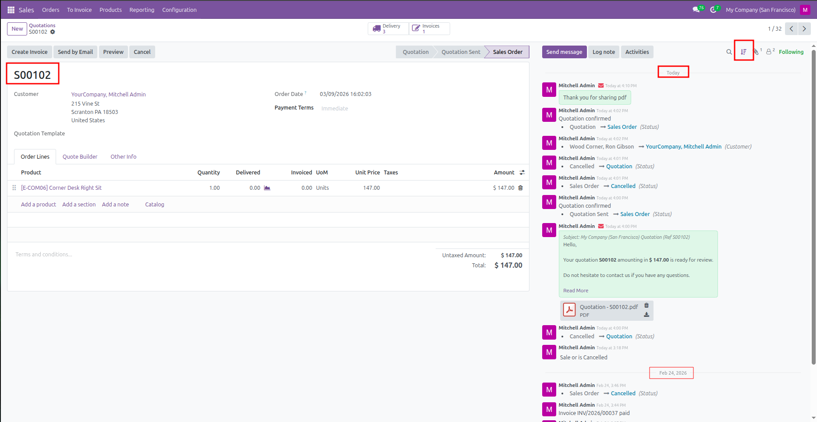The image size is (817, 422).
Task: Open the Reporting menu
Action: (142, 10)
